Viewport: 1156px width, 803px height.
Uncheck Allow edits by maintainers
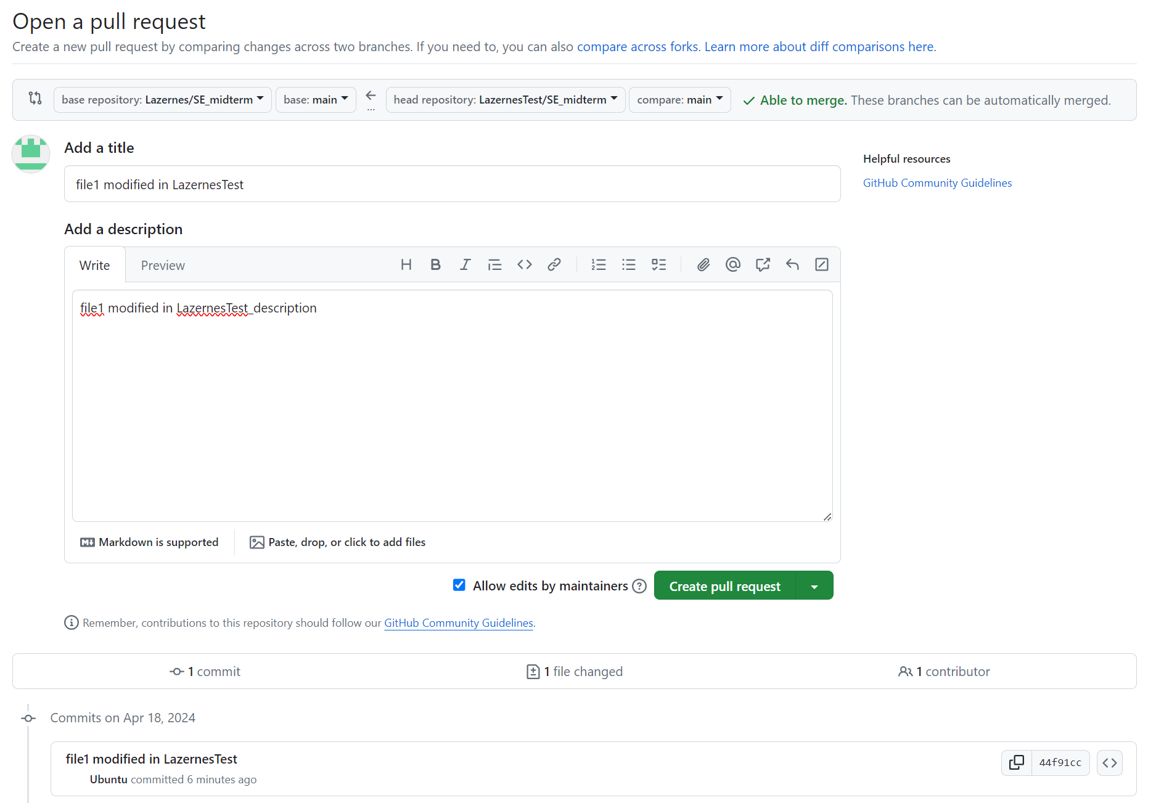pos(459,585)
